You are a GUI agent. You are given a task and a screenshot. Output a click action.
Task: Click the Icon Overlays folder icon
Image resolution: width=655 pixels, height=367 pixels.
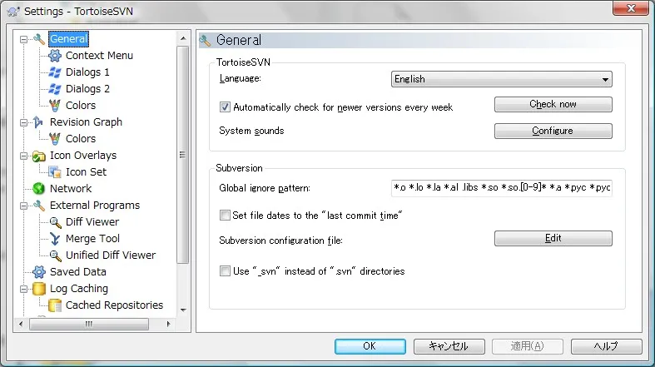(38, 156)
